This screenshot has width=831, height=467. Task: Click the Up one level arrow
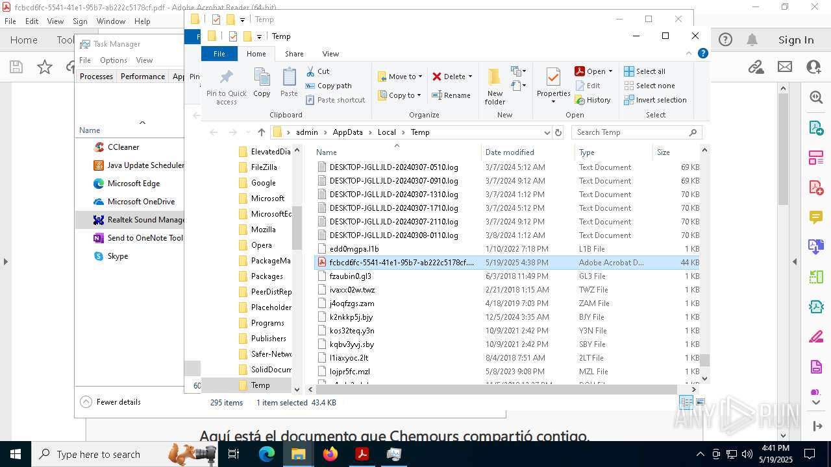pos(262,132)
